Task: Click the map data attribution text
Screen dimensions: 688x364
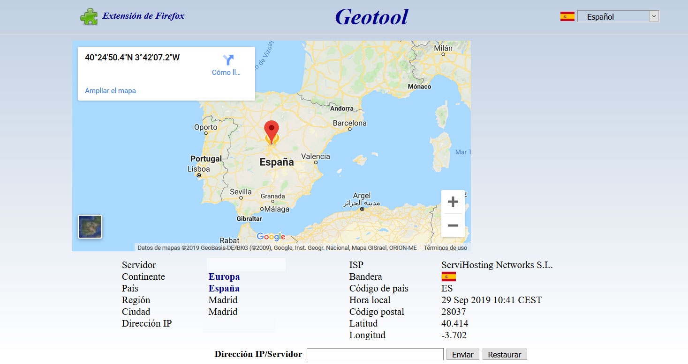Action: pyautogui.click(x=277, y=248)
